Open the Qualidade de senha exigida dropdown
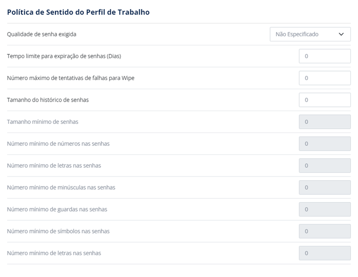 coord(310,34)
